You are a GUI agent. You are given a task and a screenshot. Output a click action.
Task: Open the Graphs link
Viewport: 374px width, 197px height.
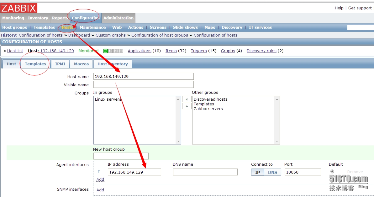(228, 51)
